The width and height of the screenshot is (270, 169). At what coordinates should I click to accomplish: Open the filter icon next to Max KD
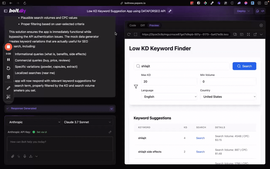click(x=136, y=87)
